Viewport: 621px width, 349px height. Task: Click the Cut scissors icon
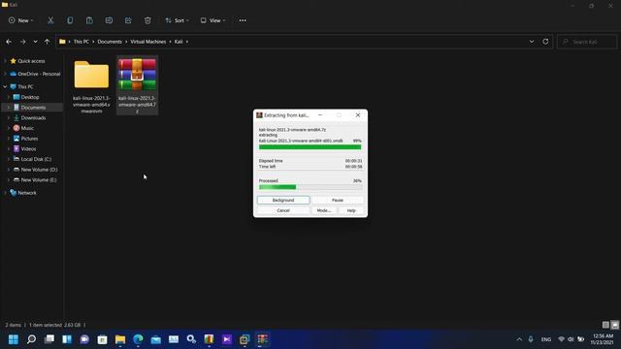(50, 20)
